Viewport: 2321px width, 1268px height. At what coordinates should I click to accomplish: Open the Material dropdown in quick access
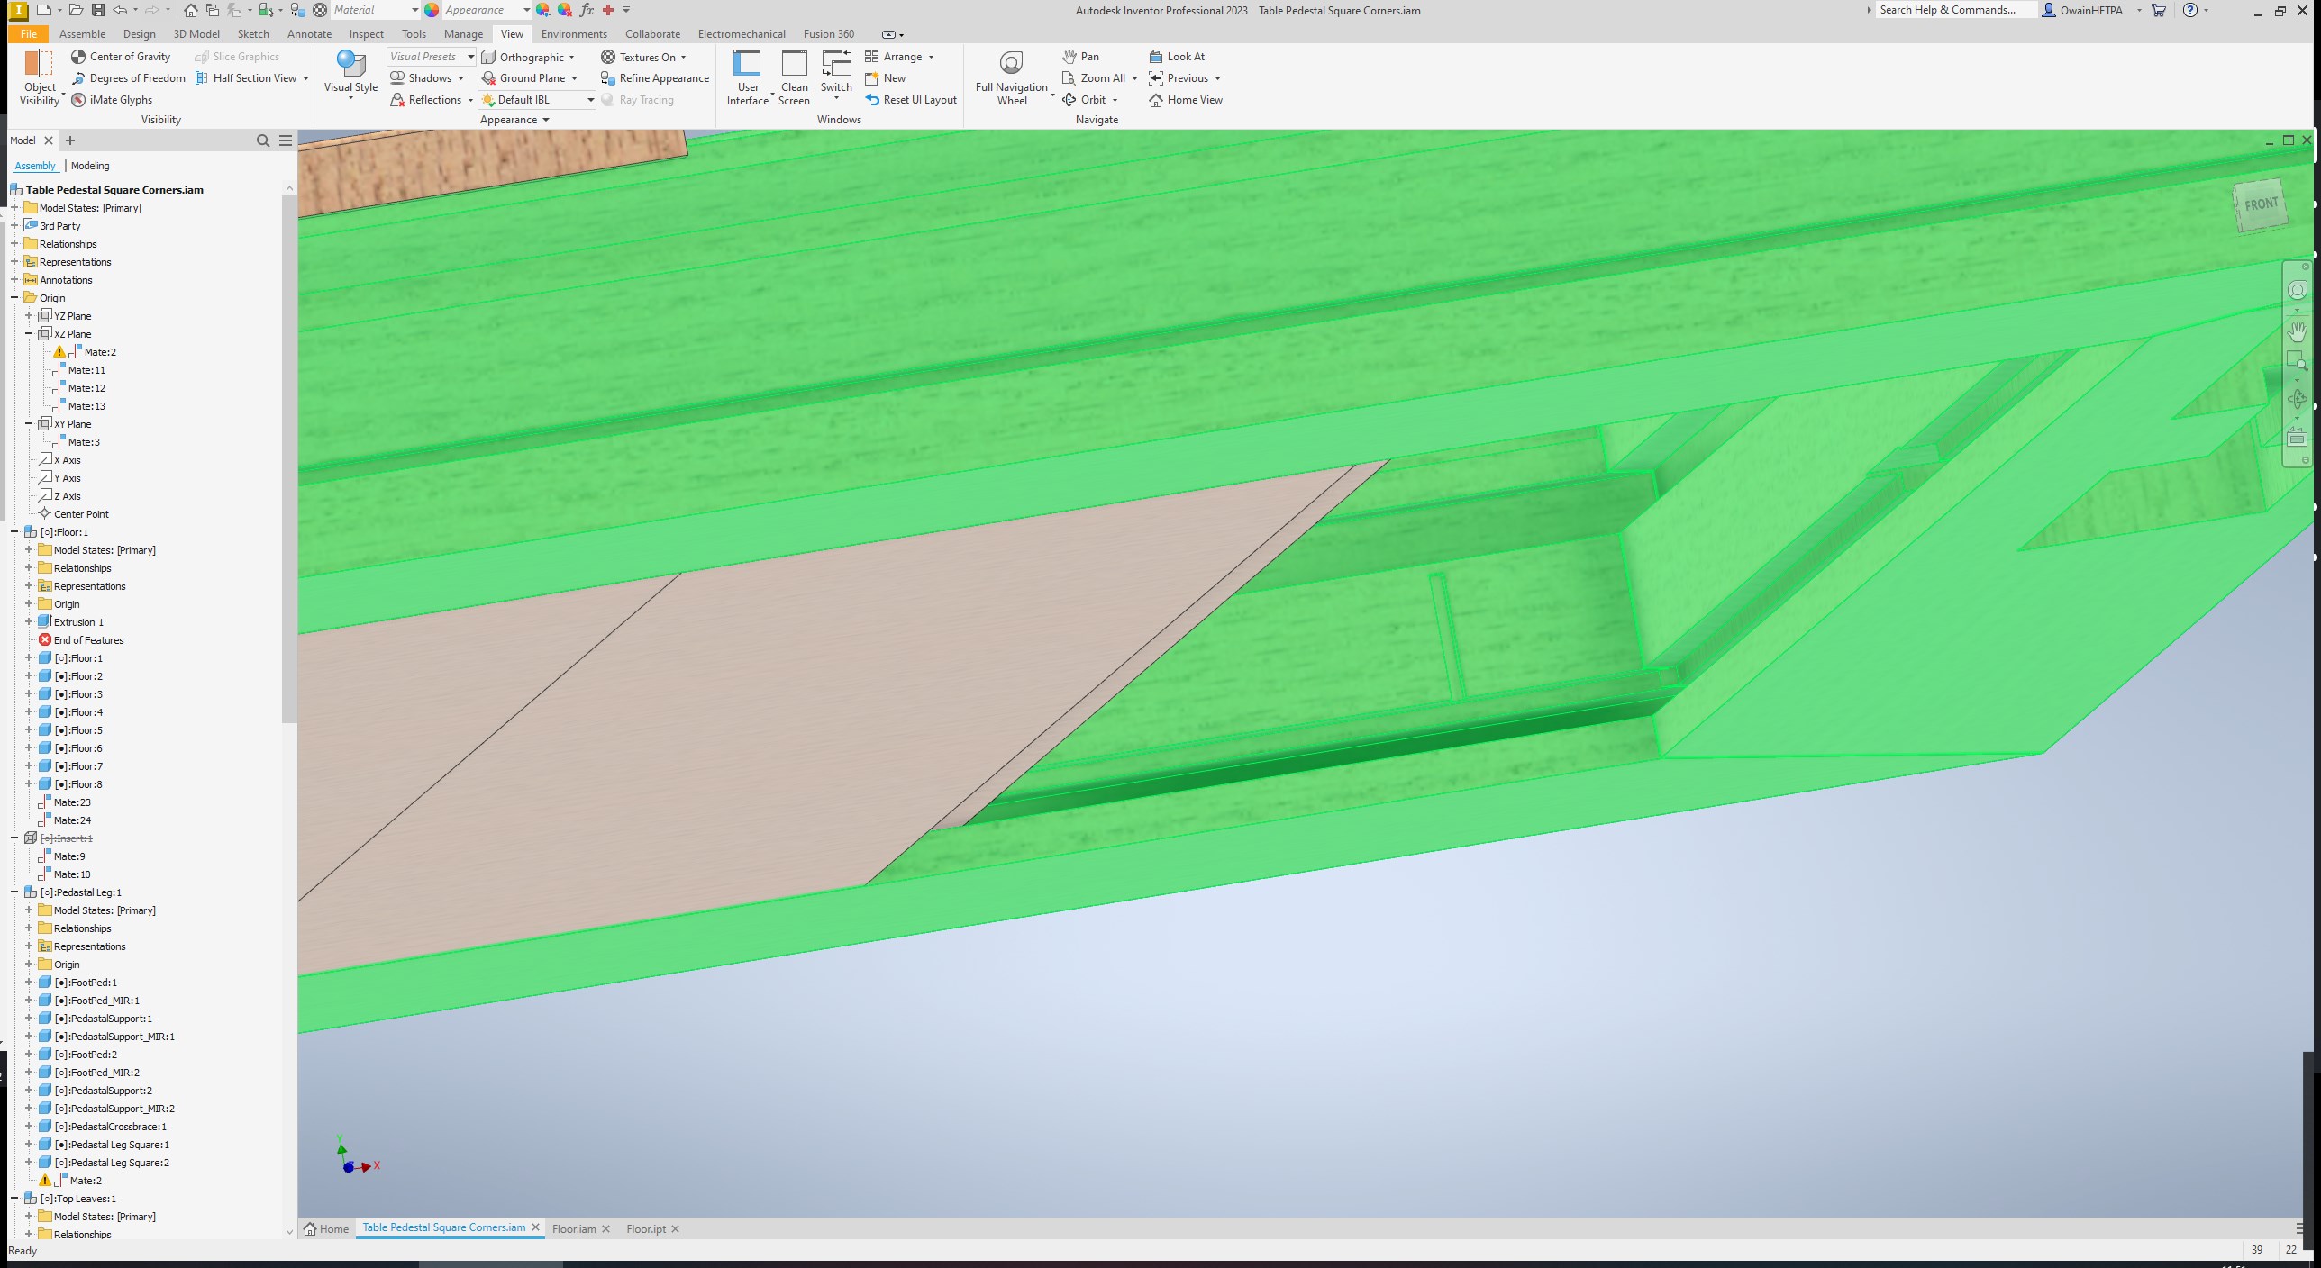pyautogui.click(x=375, y=10)
